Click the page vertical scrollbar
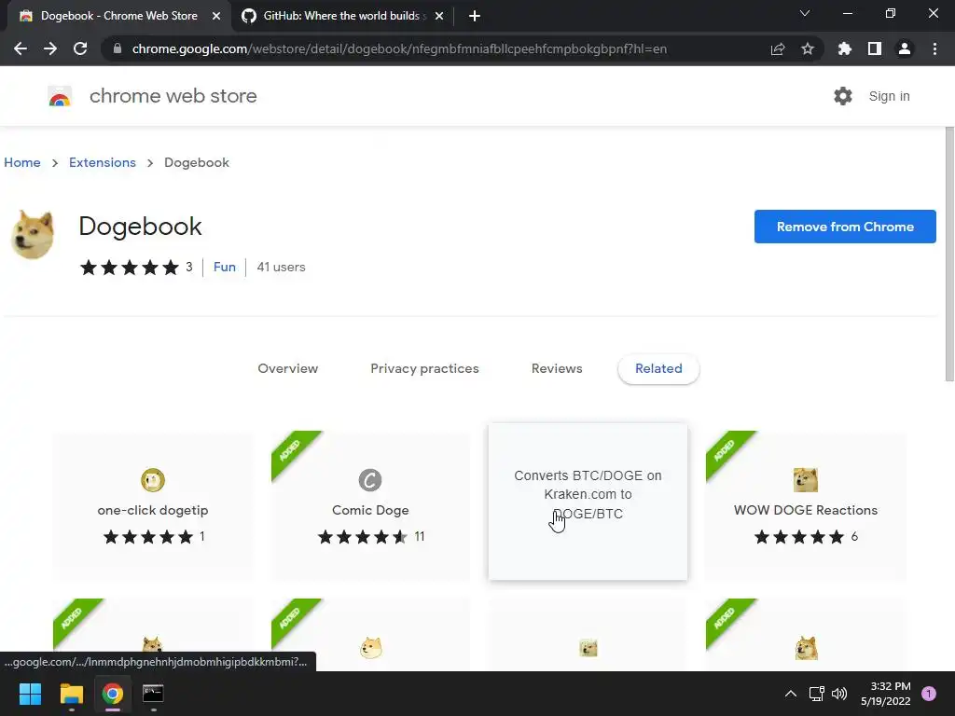The width and height of the screenshot is (955, 716). pos(949,255)
